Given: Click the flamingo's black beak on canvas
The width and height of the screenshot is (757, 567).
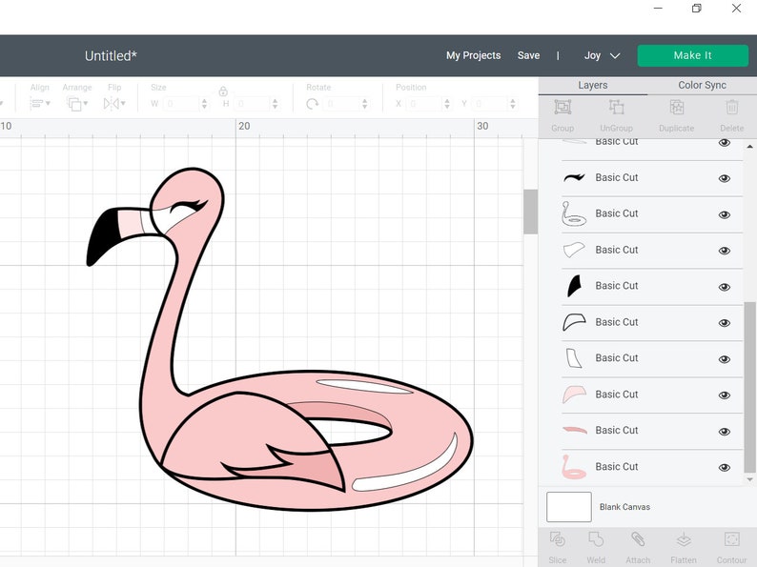Looking at the screenshot, I should click(101, 236).
